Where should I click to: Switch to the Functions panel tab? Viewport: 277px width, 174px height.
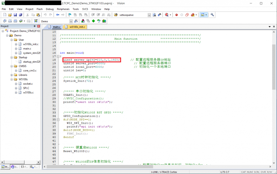pos(24,167)
